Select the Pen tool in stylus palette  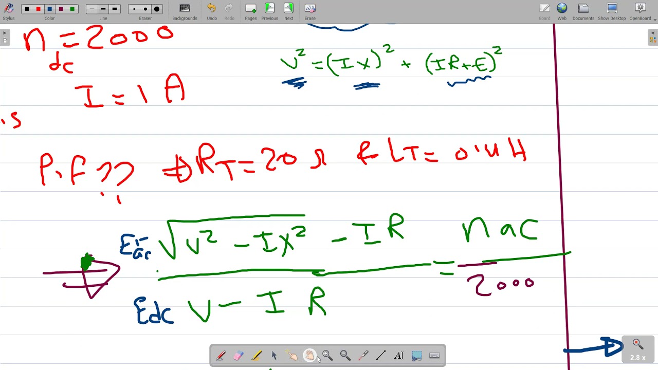click(x=221, y=356)
